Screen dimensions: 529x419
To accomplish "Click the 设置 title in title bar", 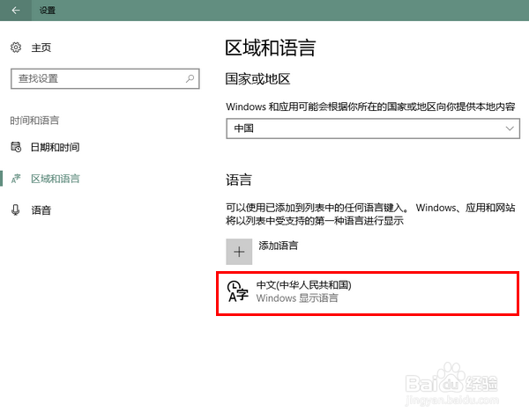I will click(x=48, y=11).
